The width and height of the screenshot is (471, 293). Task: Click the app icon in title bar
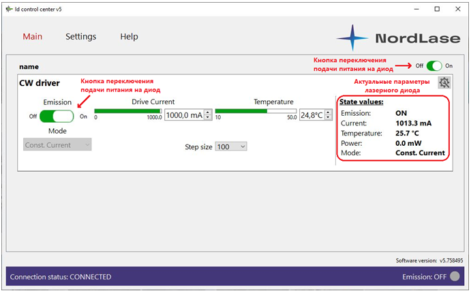[x=9, y=9]
